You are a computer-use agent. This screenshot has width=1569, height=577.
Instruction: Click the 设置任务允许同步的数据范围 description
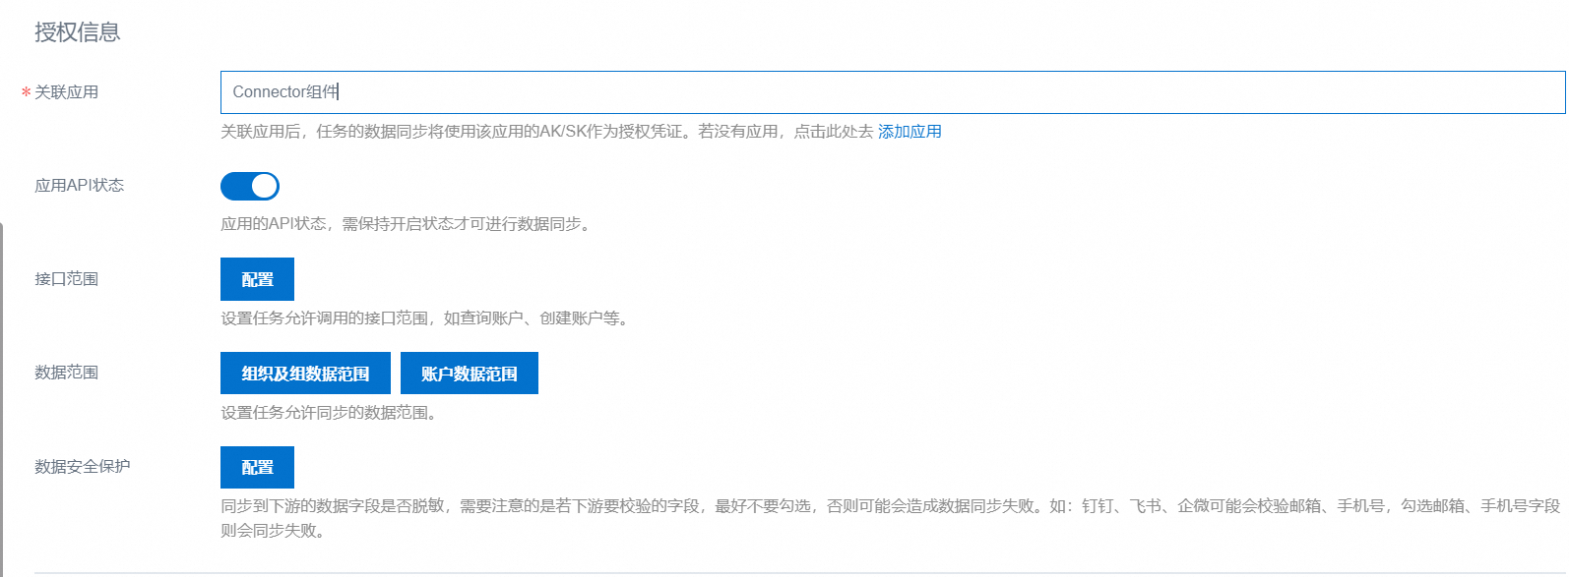pyautogui.click(x=330, y=413)
